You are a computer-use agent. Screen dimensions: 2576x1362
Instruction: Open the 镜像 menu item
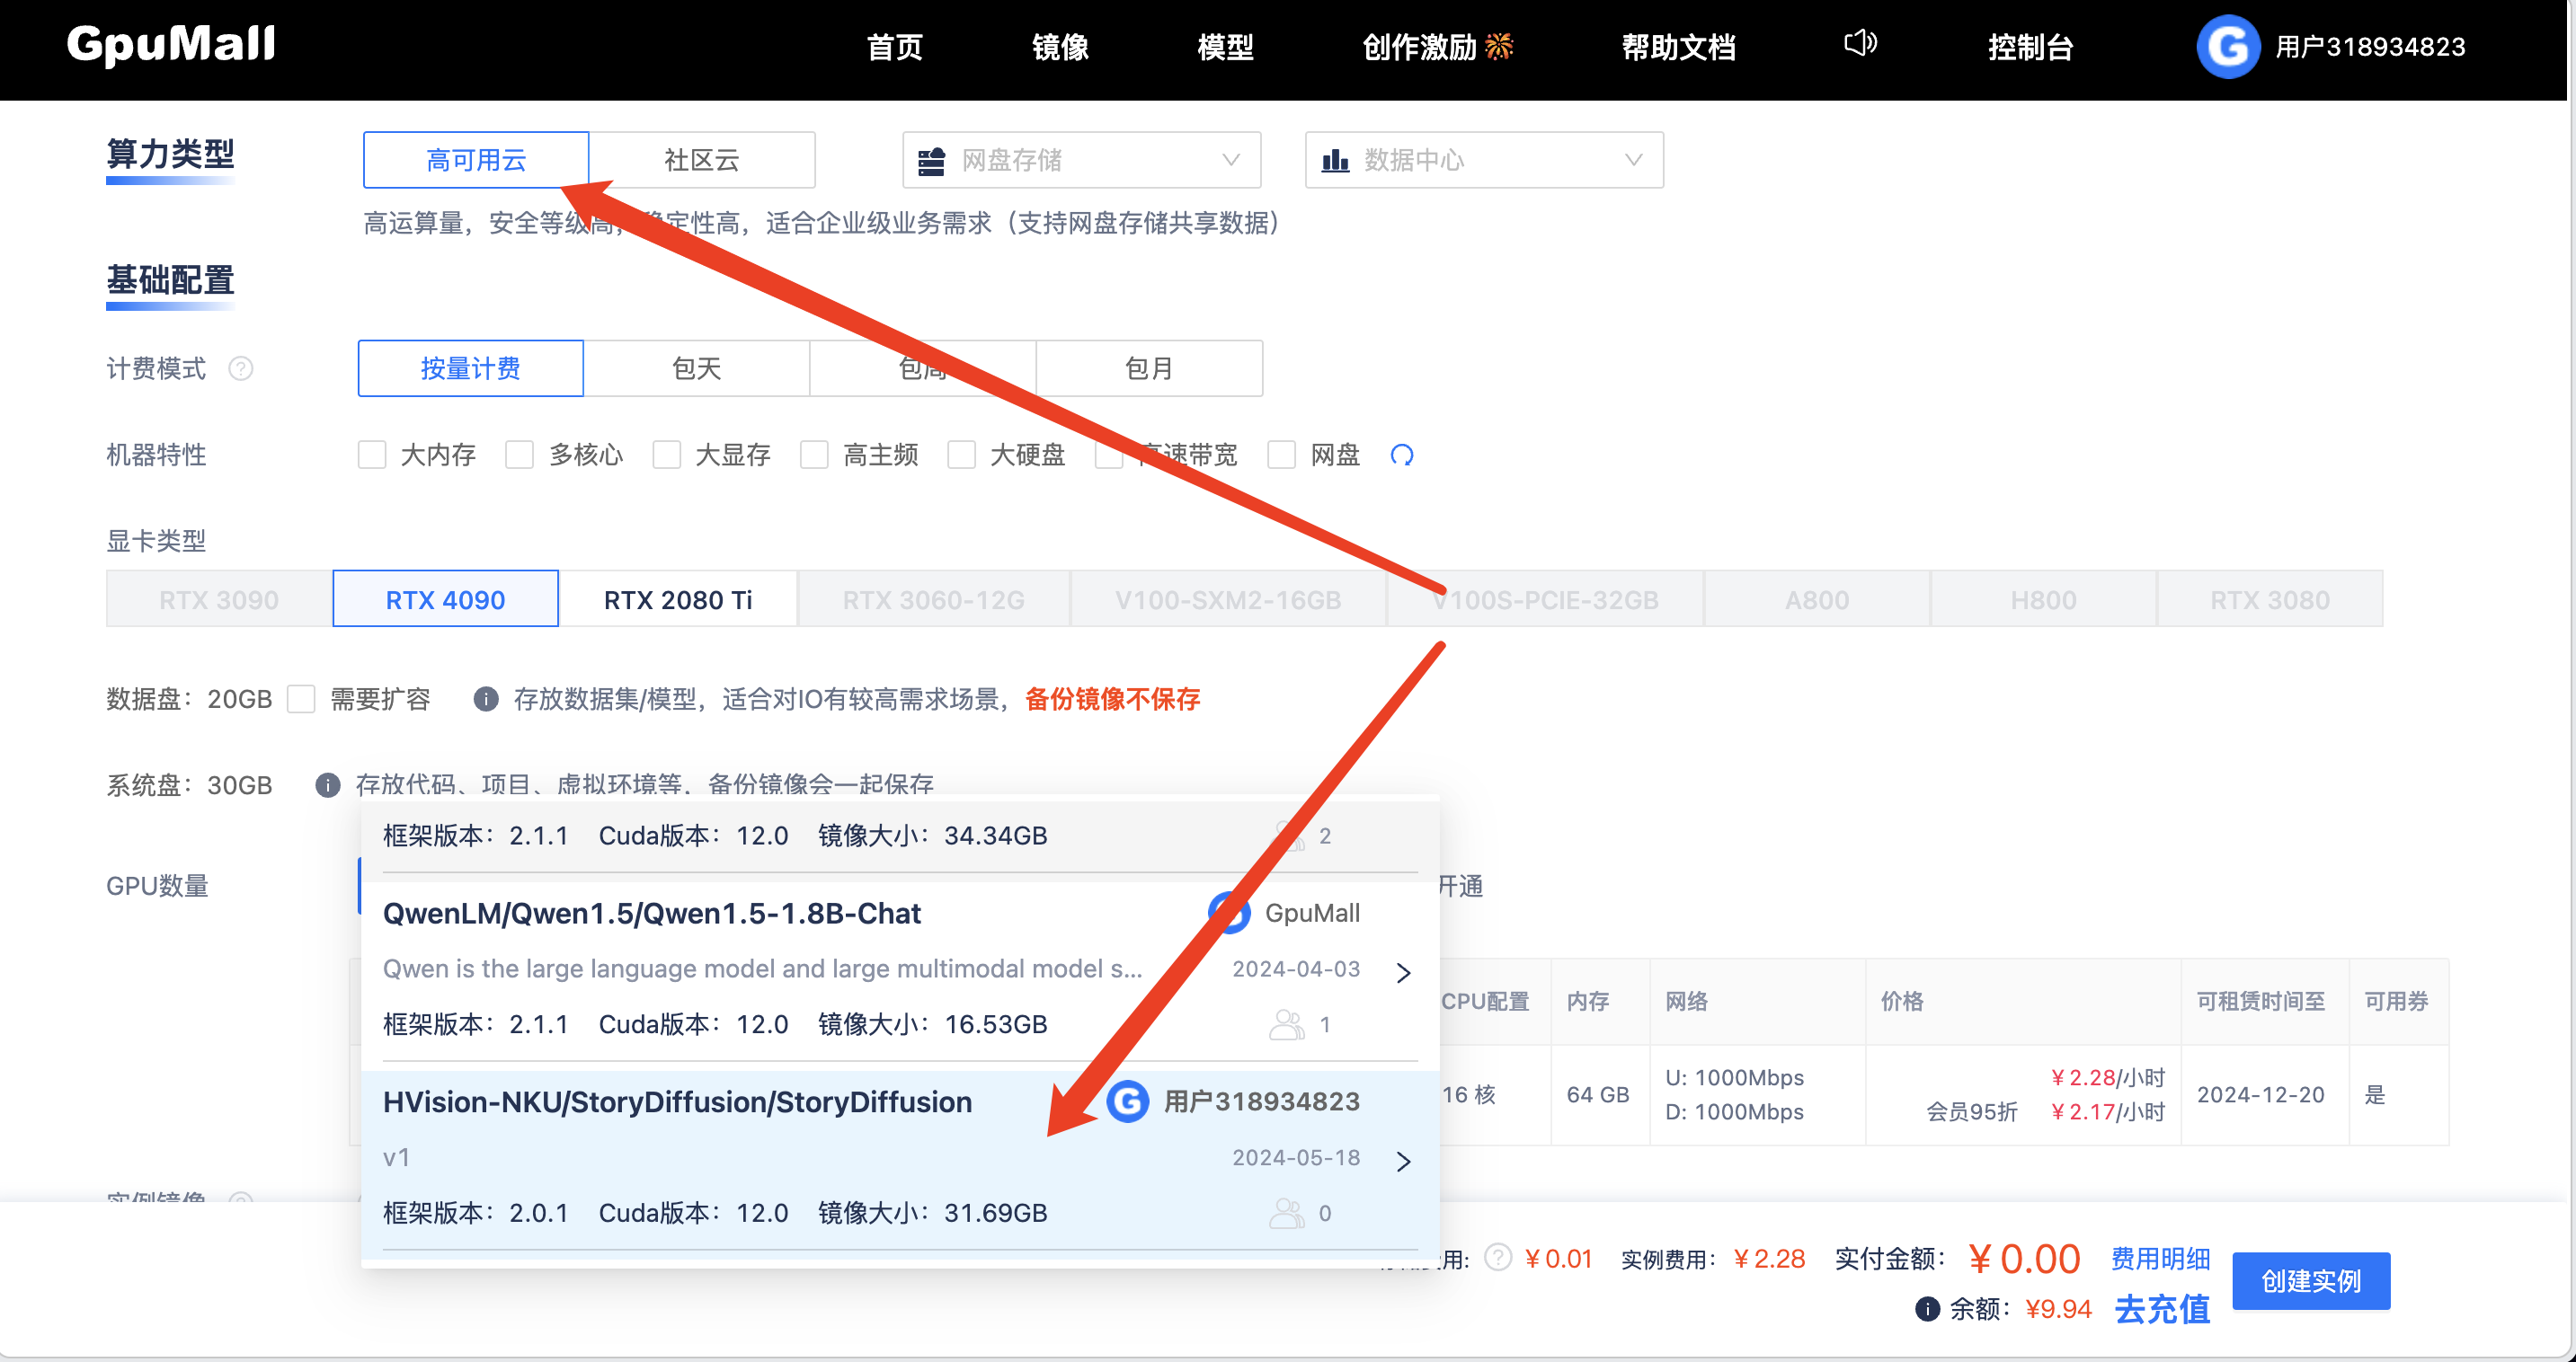1059,46
